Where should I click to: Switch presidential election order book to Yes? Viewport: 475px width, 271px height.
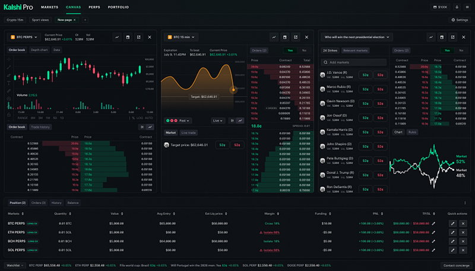point(447,50)
